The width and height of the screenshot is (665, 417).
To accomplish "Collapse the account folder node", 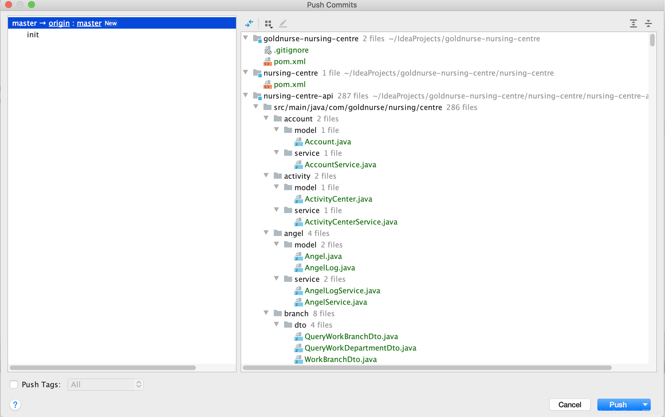I will [266, 118].
